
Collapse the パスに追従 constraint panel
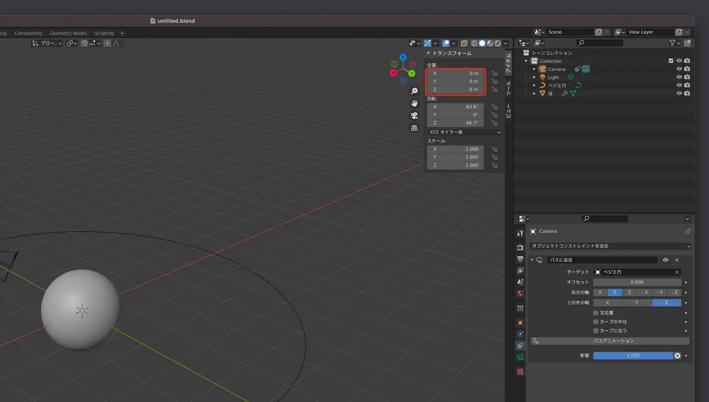tap(532, 260)
